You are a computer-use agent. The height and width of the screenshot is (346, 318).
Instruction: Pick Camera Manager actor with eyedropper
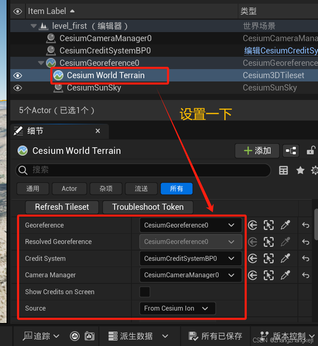pyautogui.click(x=286, y=275)
